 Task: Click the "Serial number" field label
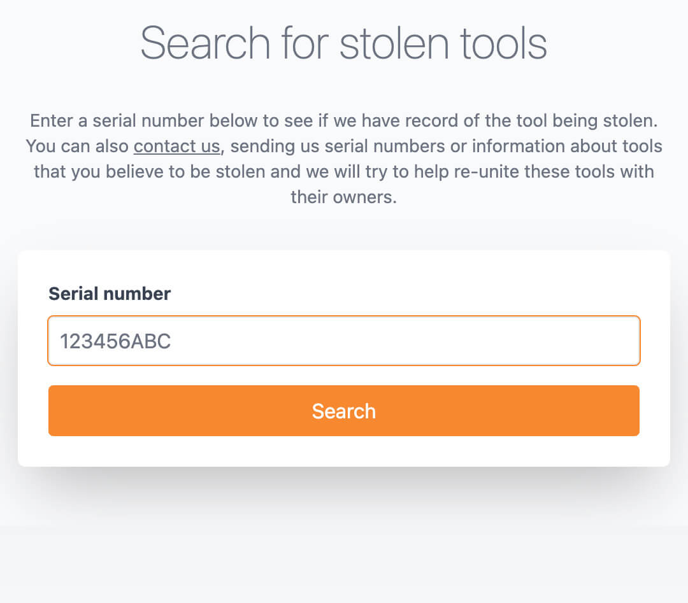click(110, 294)
